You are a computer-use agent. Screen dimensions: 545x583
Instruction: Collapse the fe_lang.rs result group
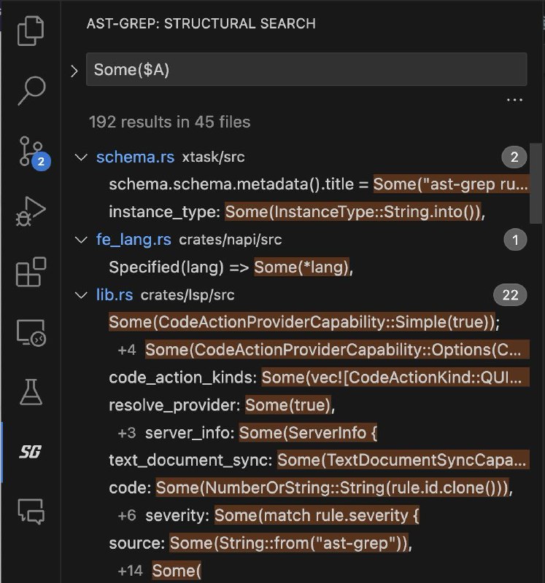pos(80,240)
